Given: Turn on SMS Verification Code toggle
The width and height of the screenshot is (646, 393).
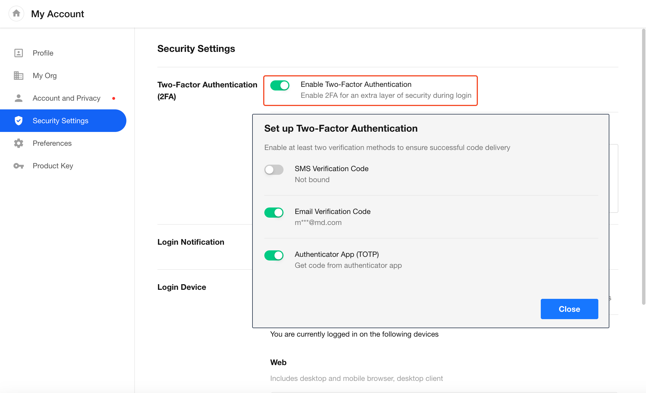Looking at the screenshot, I should coord(274,170).
